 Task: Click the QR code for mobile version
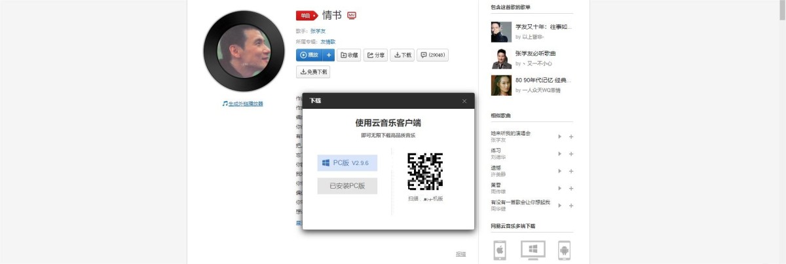point(425,171)
